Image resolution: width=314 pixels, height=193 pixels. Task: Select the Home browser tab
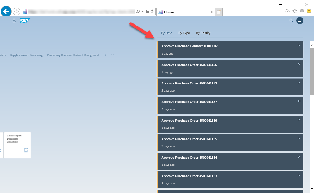(x=185, y=12)
